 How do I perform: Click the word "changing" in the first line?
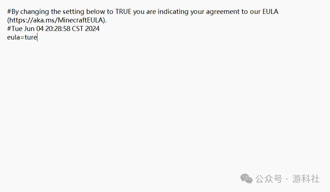click(35, 11)
